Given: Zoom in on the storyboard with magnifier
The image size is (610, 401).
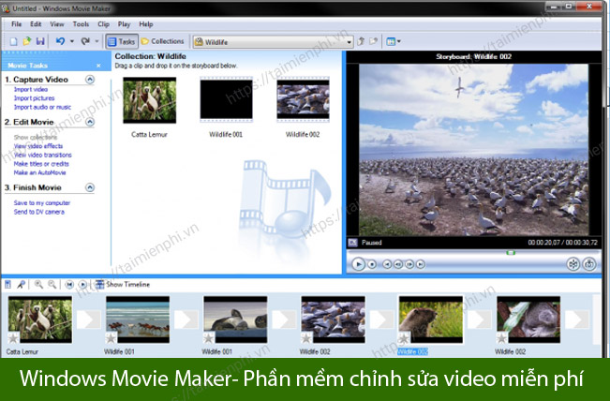Looking at the screenshot, I should click(38, 284).
